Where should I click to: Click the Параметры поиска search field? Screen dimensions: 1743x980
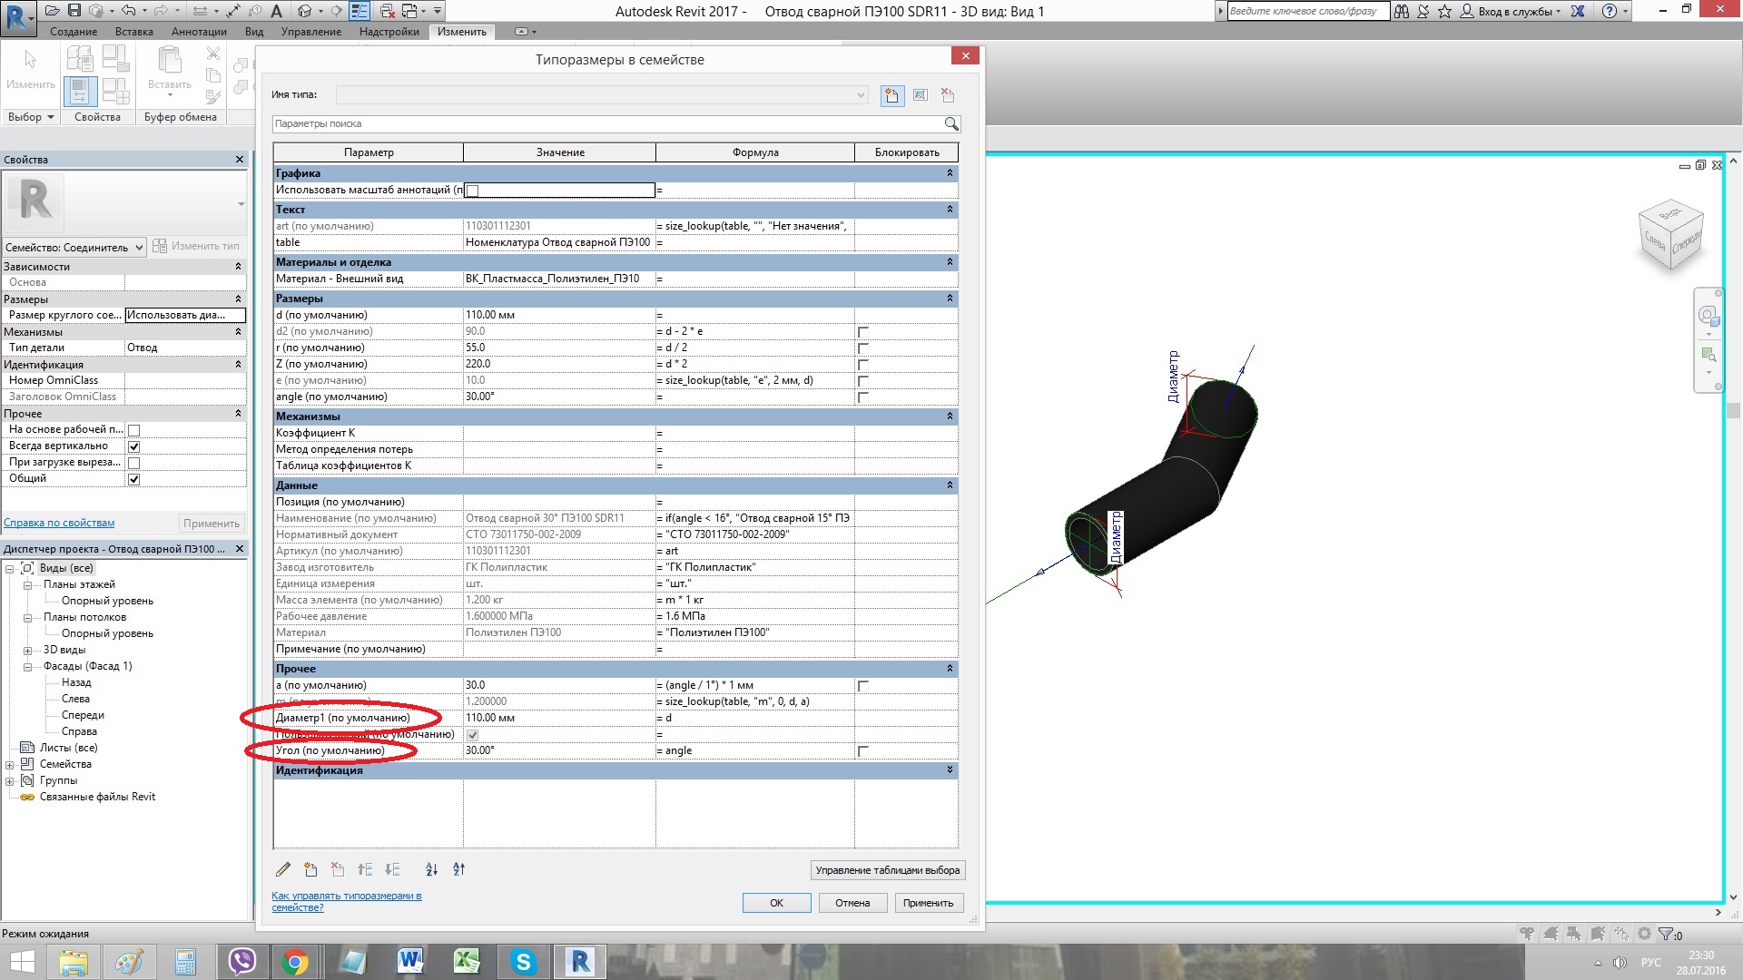coord(606,123)
